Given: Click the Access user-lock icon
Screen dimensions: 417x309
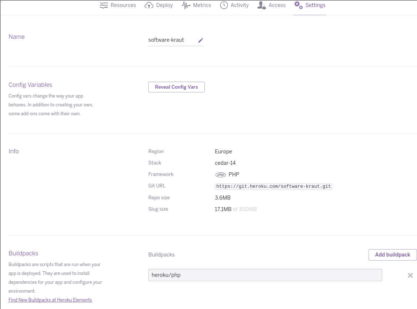Looking at the screenshot, I should (261, 5).
